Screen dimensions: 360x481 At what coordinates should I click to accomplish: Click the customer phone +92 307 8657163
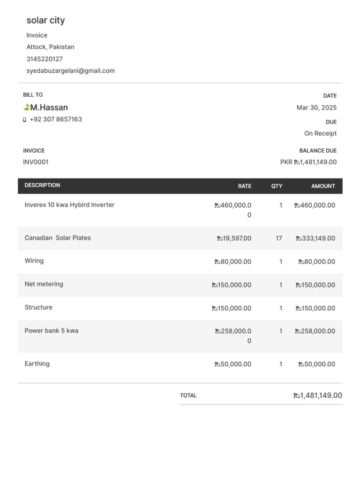56,119
